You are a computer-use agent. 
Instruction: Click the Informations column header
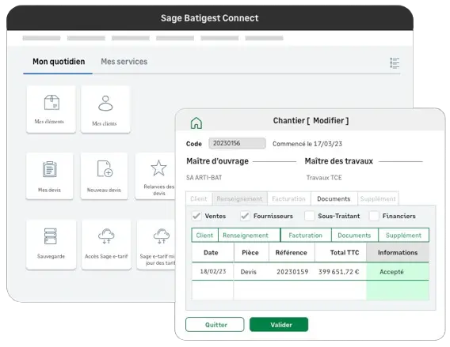pyautogui.click(x=398, y=252)
